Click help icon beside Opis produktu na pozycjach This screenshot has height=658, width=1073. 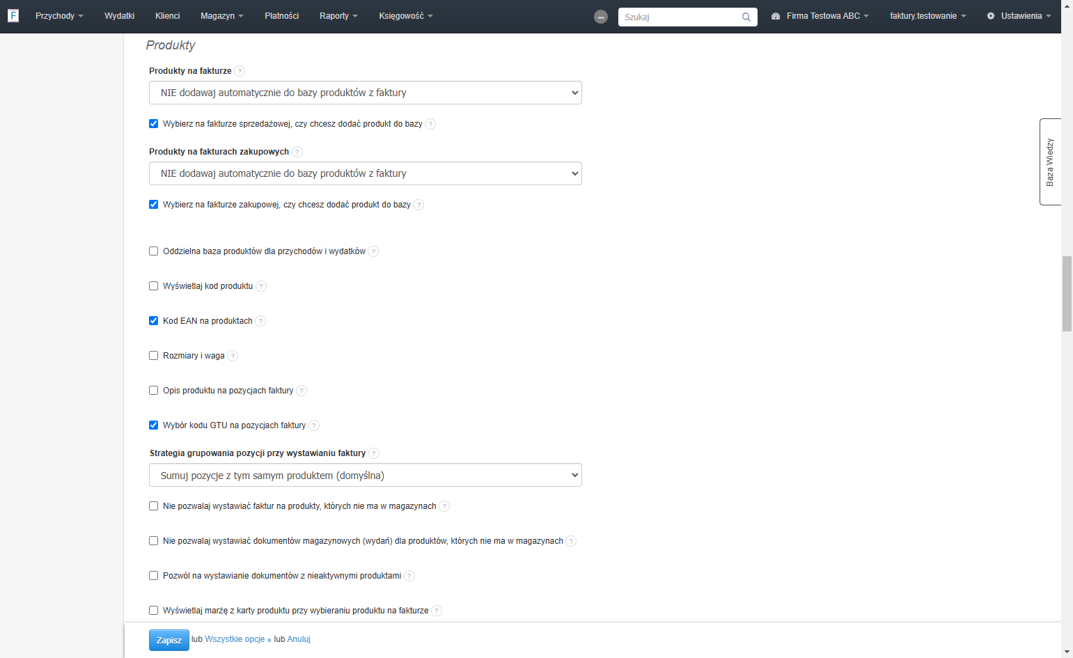pos(301,391)
